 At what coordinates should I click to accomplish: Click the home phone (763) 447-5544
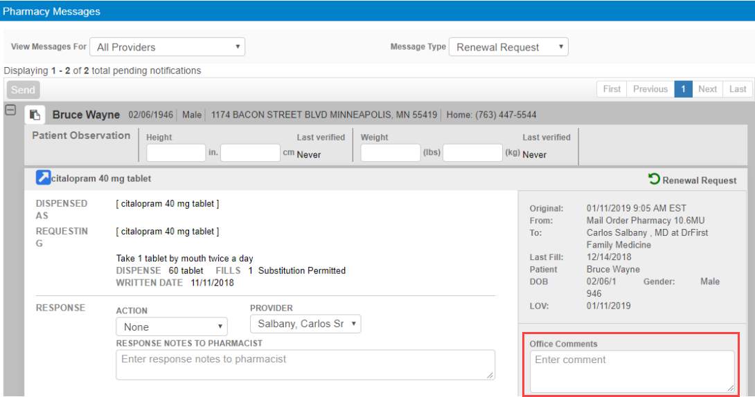(506, 115)
